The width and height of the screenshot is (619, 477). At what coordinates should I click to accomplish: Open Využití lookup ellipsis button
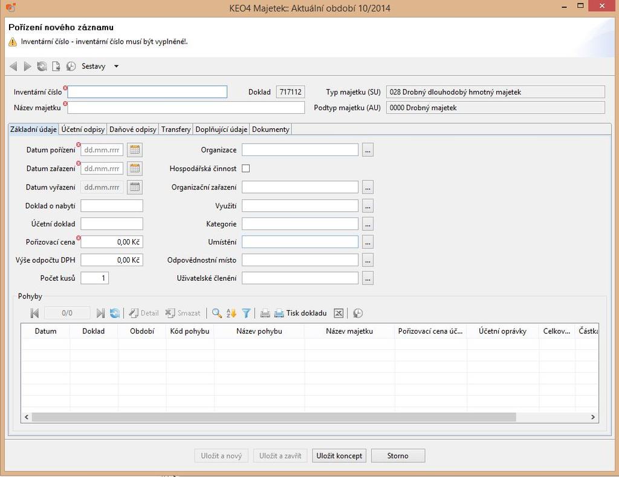pos(368,205)
